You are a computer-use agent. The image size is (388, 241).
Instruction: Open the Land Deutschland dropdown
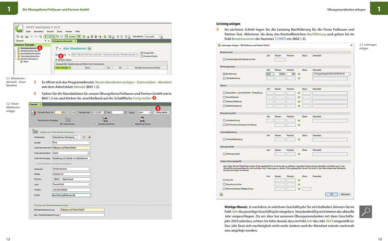pos(71,184)
